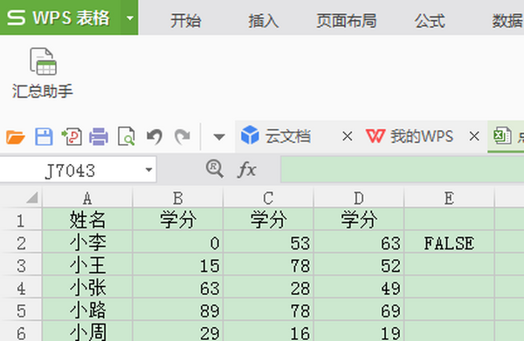This screenshot has height=341, width=524.
Task: Select row 3 header
Action: 21,265
